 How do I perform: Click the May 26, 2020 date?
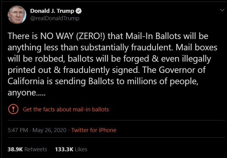click(x=49, y=130)
